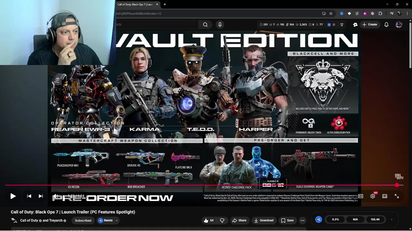
Task: Open the player settings gear
Action: 373,196
